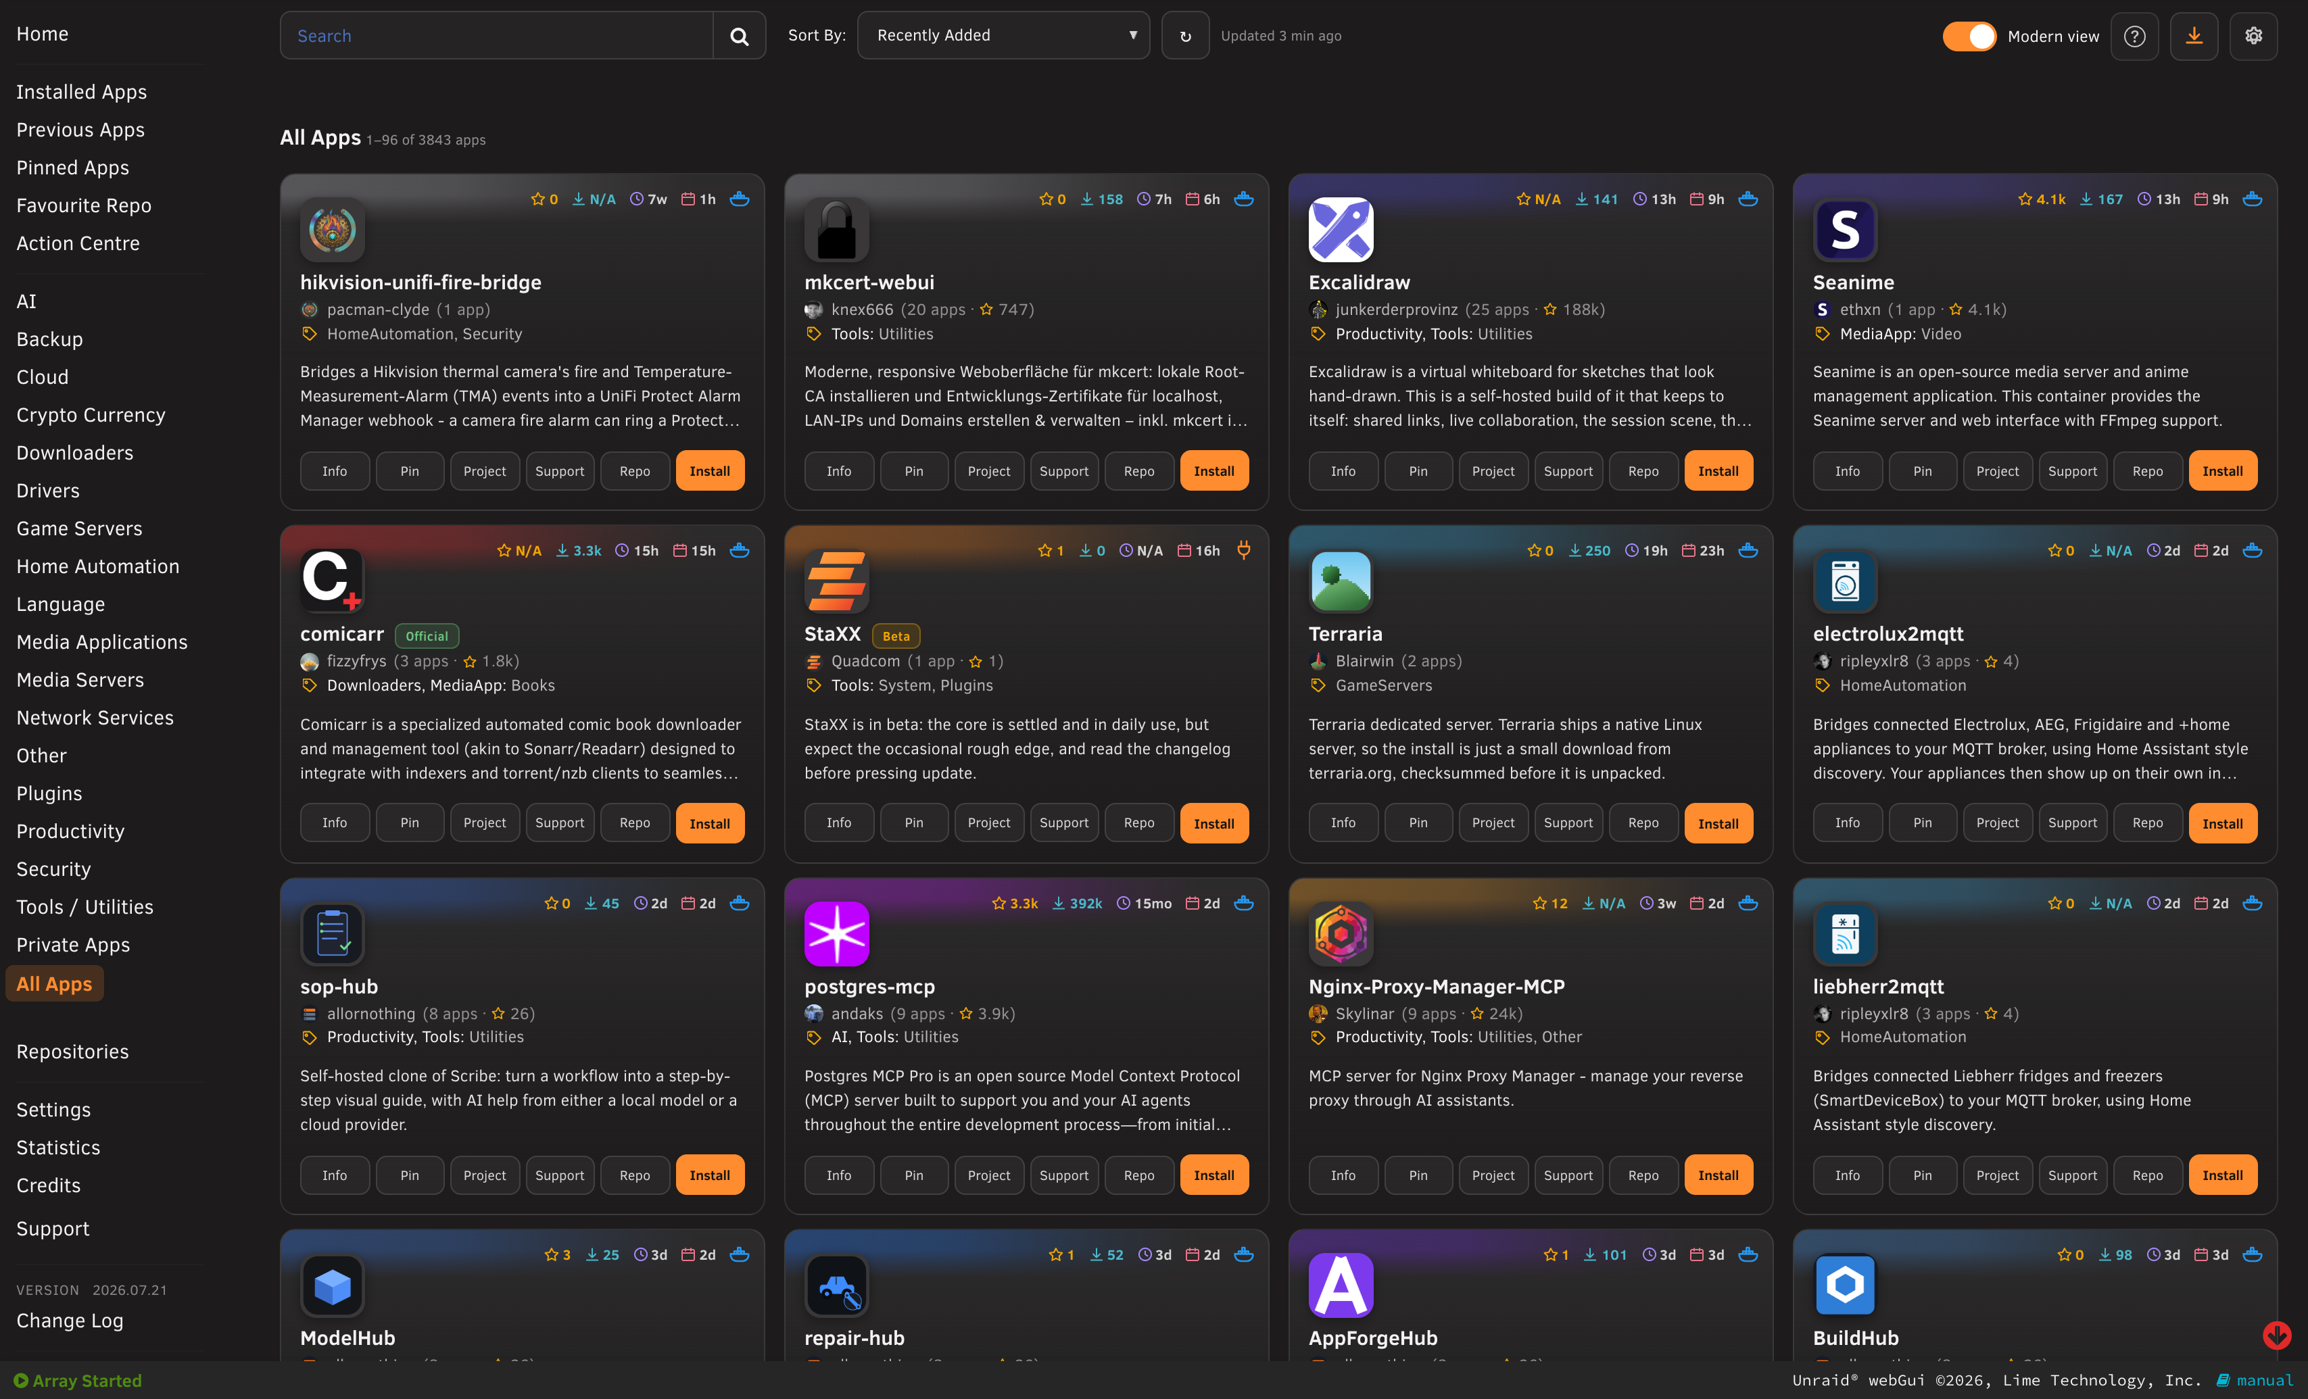Open Project link for comicarr
2308x1399 pixels.
(x=484, y=823)
